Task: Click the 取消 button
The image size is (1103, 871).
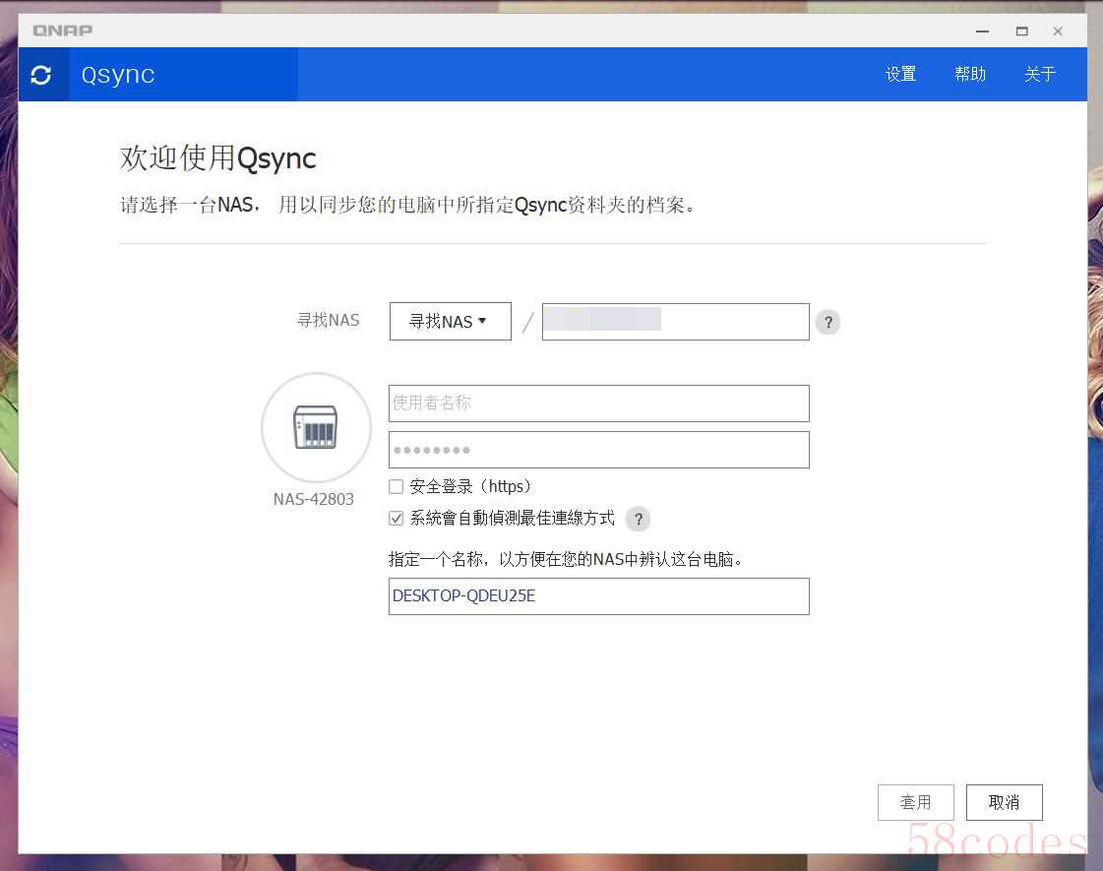Action: [1004, 802]
